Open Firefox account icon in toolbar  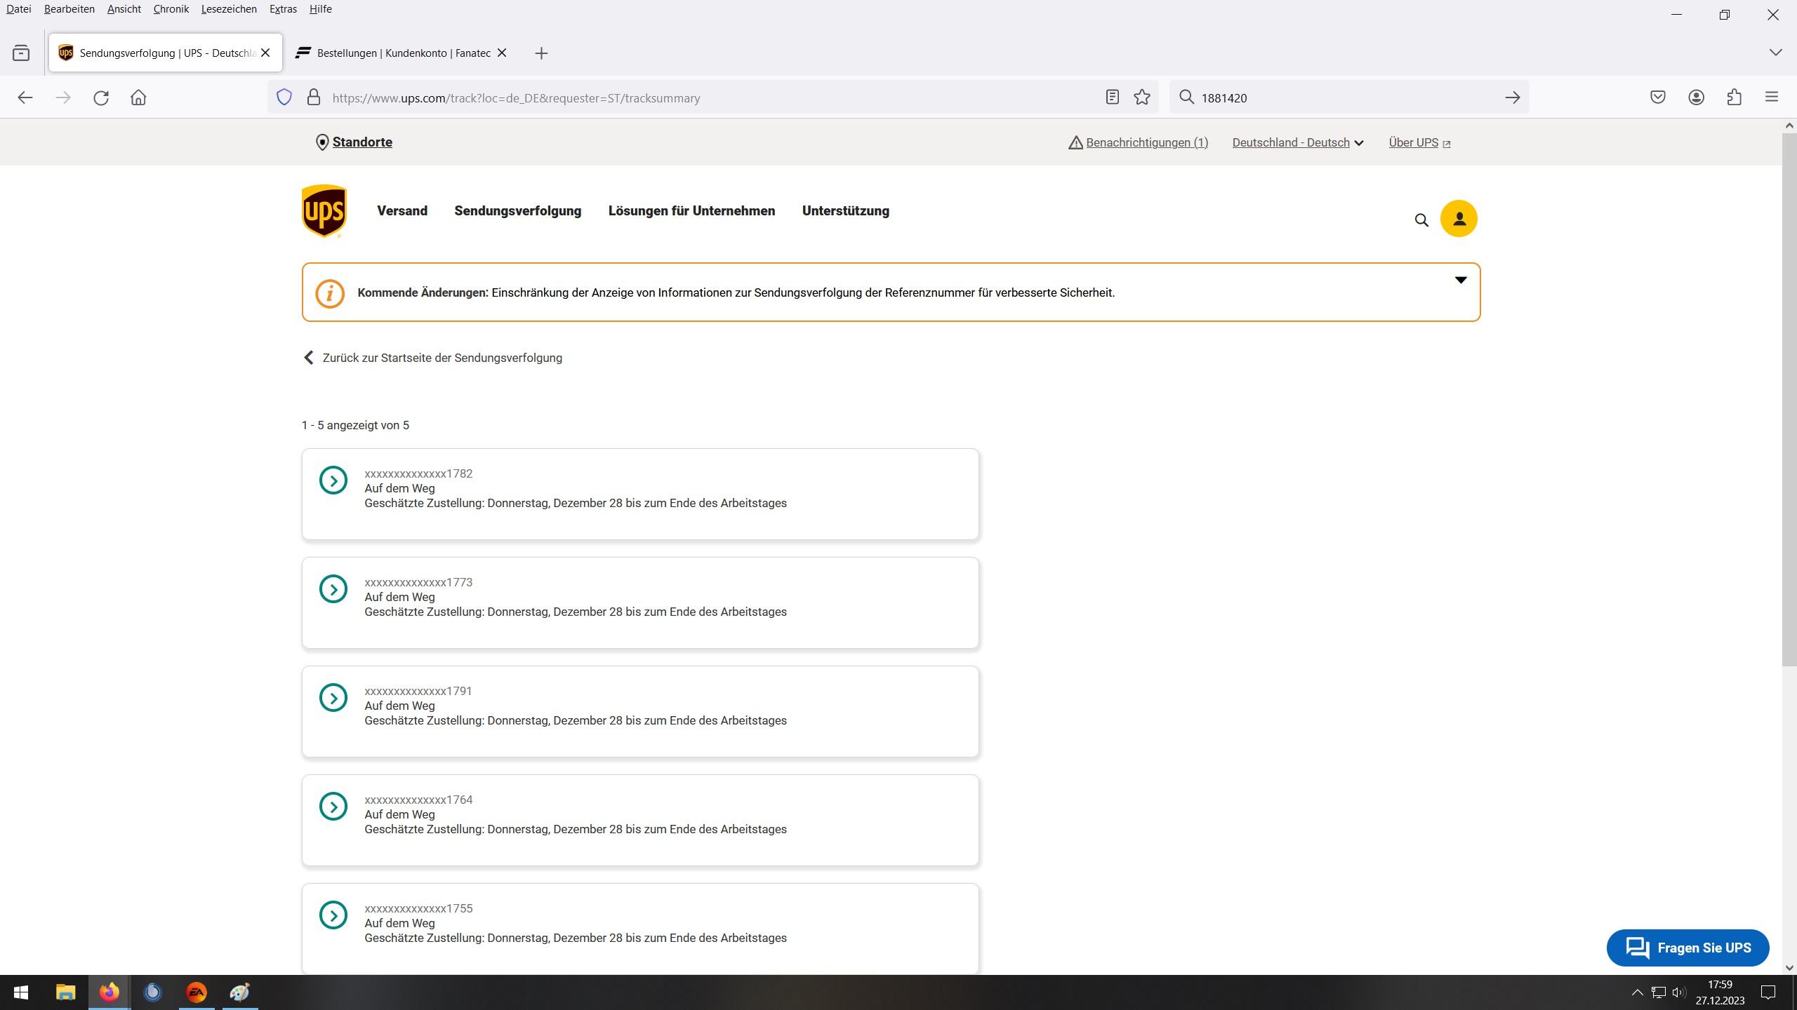pos(1696,97)
